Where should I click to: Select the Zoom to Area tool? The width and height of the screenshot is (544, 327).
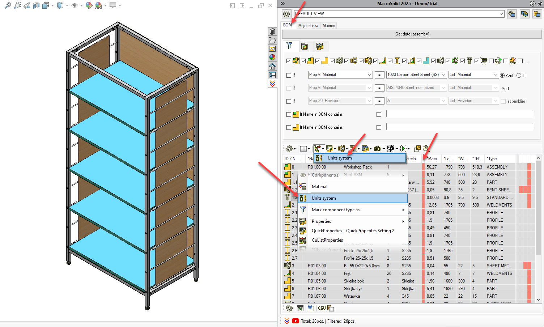(x=17, y=5)
